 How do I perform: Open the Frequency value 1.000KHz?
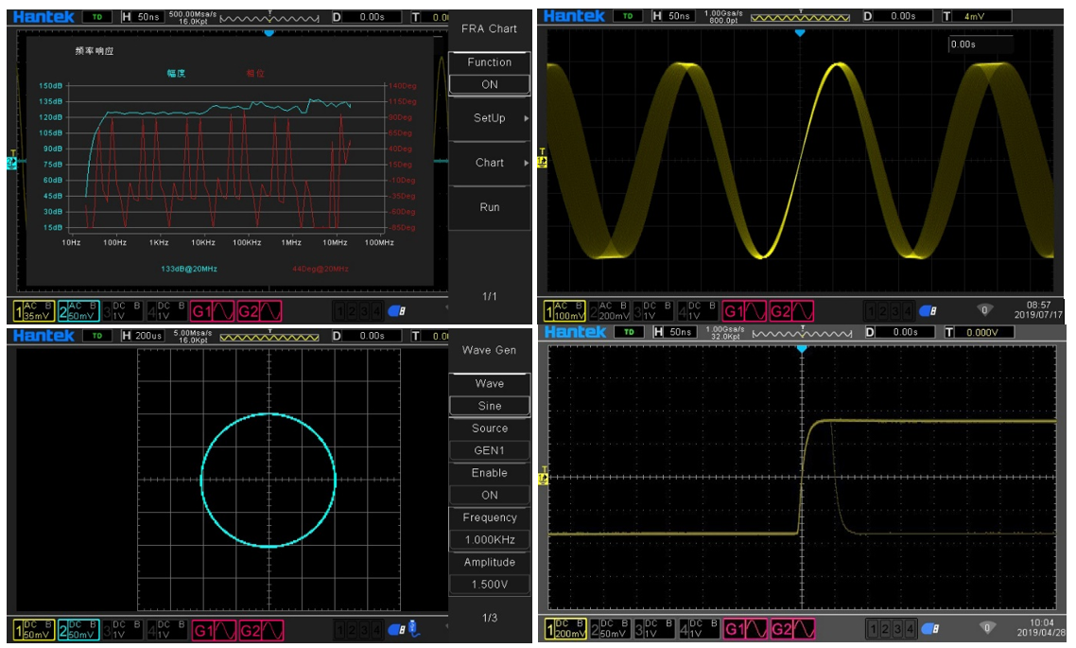pos(489,539)
